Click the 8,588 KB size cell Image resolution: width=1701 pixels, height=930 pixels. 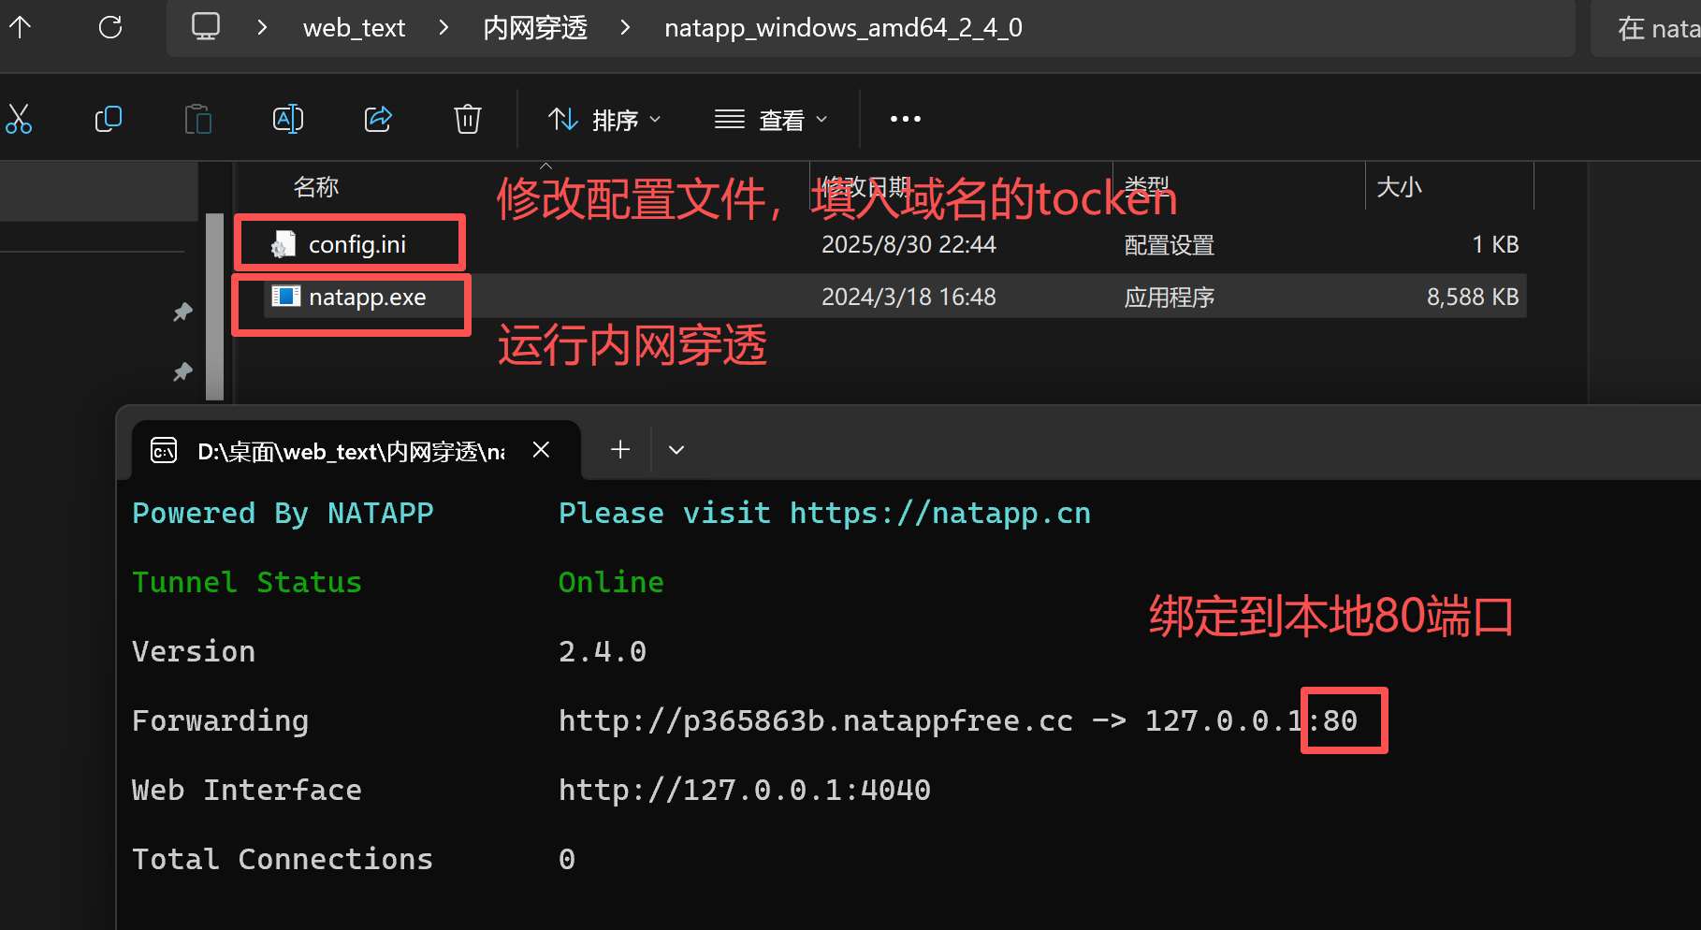(x=1473, y=297)
